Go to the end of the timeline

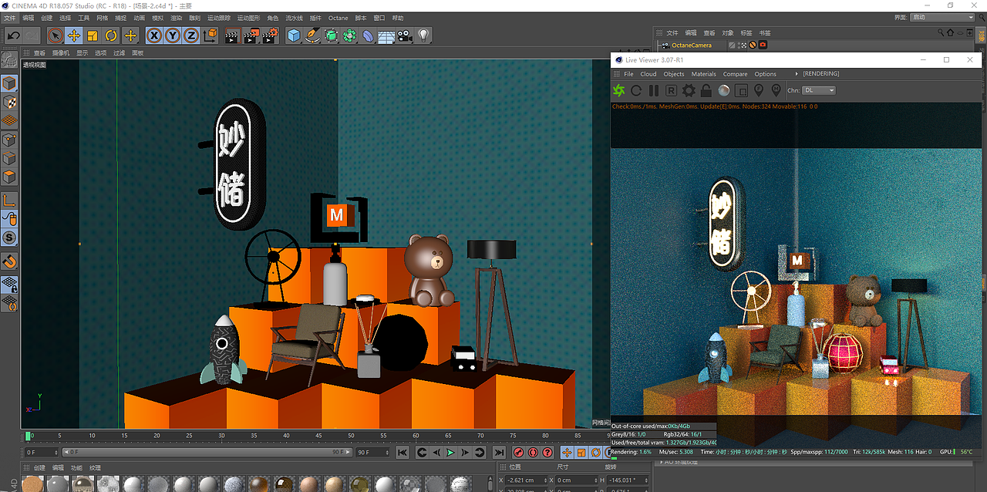[x=499, y=453]
